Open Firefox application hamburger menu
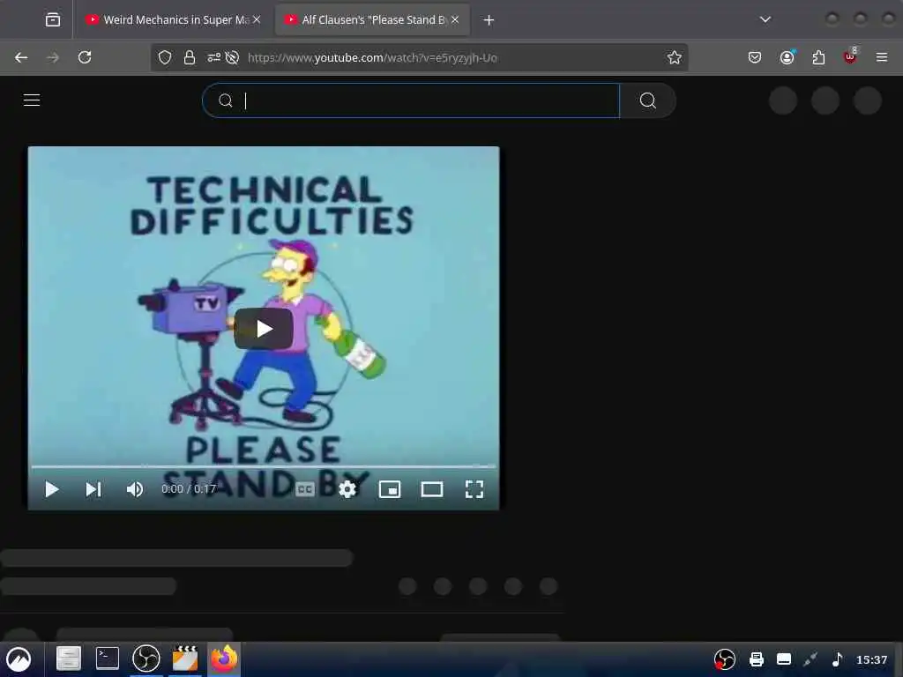Image resolution: width=903 pixels, height=677 pixels. [882, 57]
